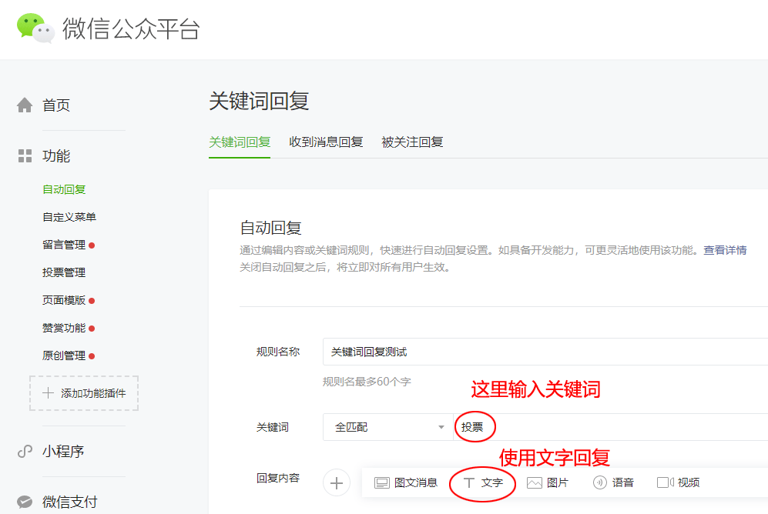Go to 投票管理 in the sidebar
The height and width of the screenshot is (514, 768).
click(63, 272)
